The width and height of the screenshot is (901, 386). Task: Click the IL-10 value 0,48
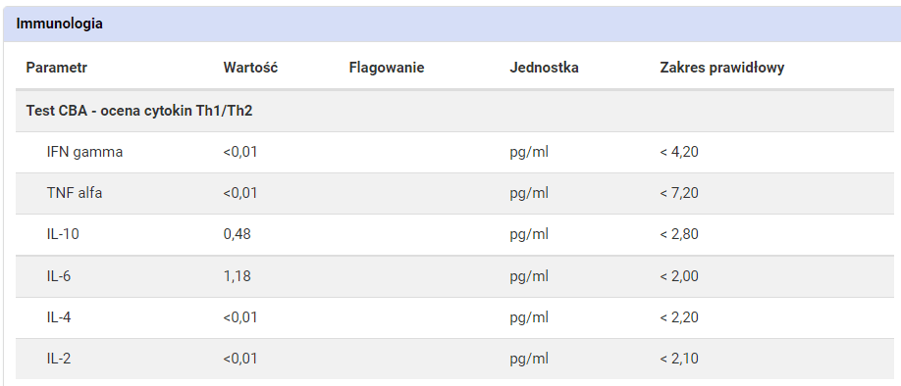click(x=237, y=234)
